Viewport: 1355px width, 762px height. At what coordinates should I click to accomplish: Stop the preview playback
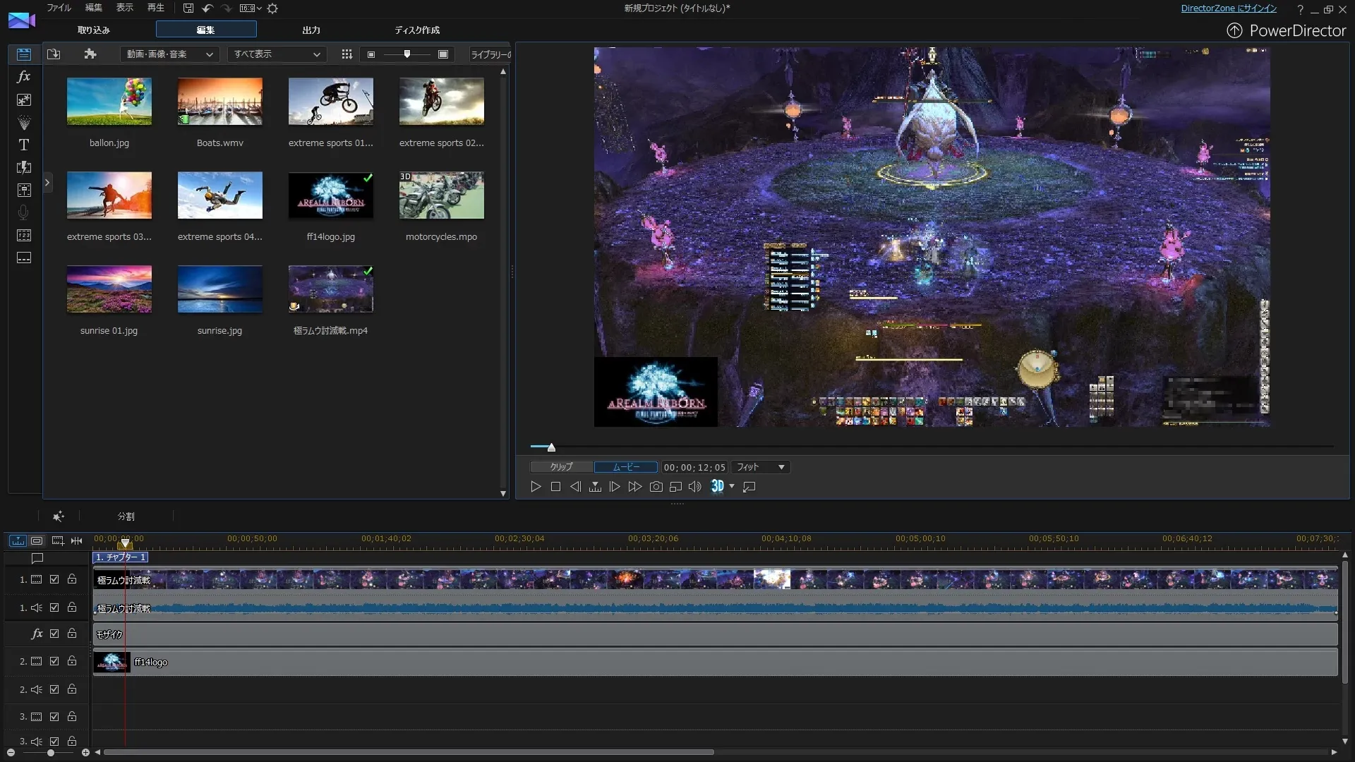point(555,487)
